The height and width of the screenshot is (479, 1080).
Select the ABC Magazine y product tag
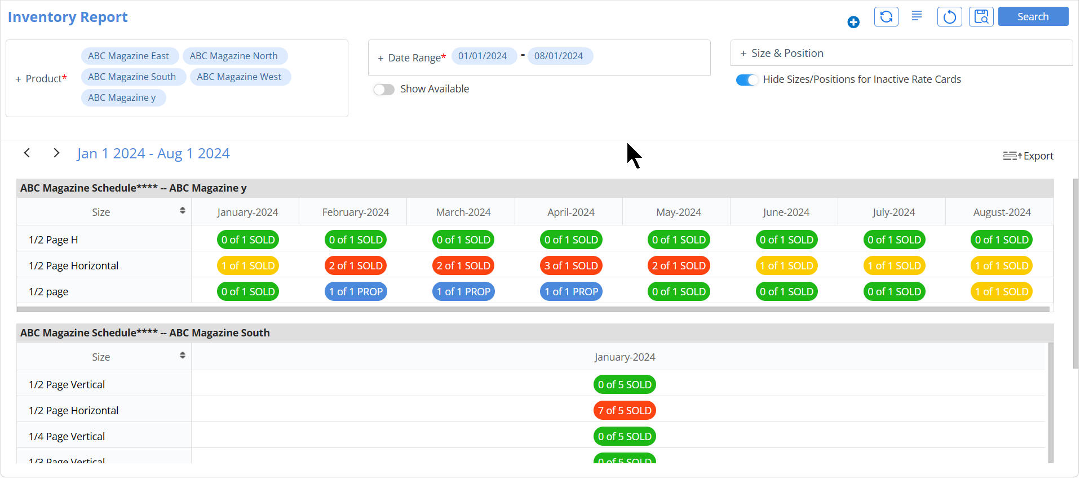click(x=122, y=97)
